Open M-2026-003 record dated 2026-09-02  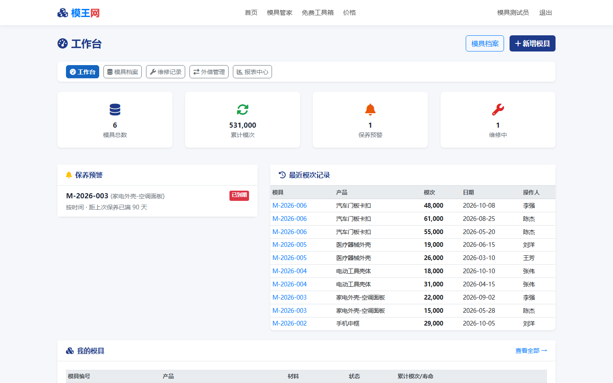click(x=289, y=297)
